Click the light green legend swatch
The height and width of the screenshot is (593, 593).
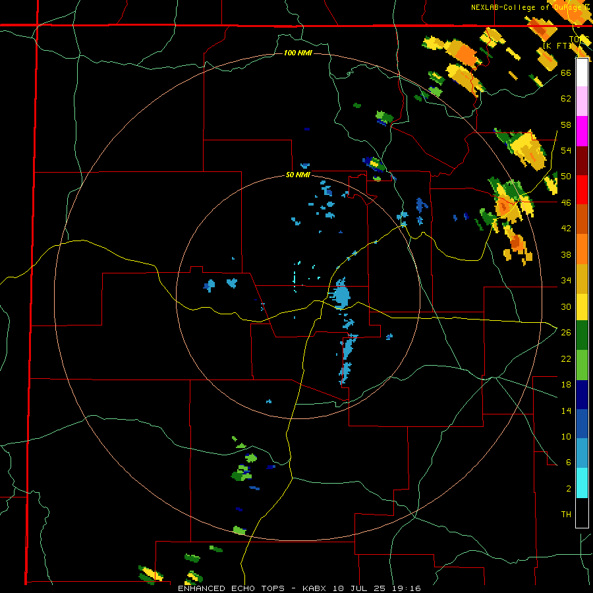pos(582,365)
